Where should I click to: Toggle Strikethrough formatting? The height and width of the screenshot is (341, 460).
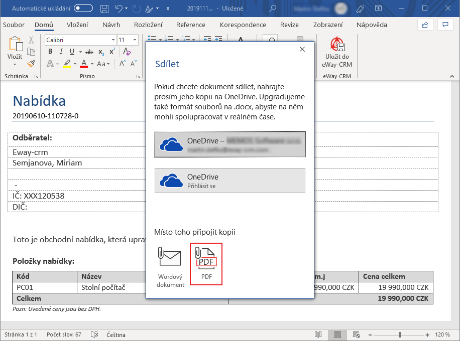89,52
